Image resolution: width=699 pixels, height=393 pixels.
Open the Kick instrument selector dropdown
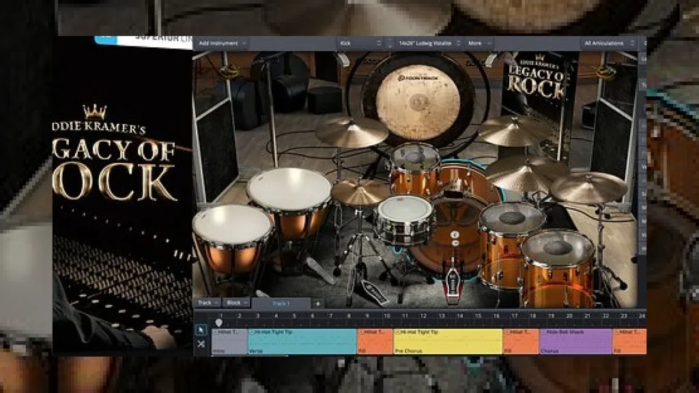360,43
